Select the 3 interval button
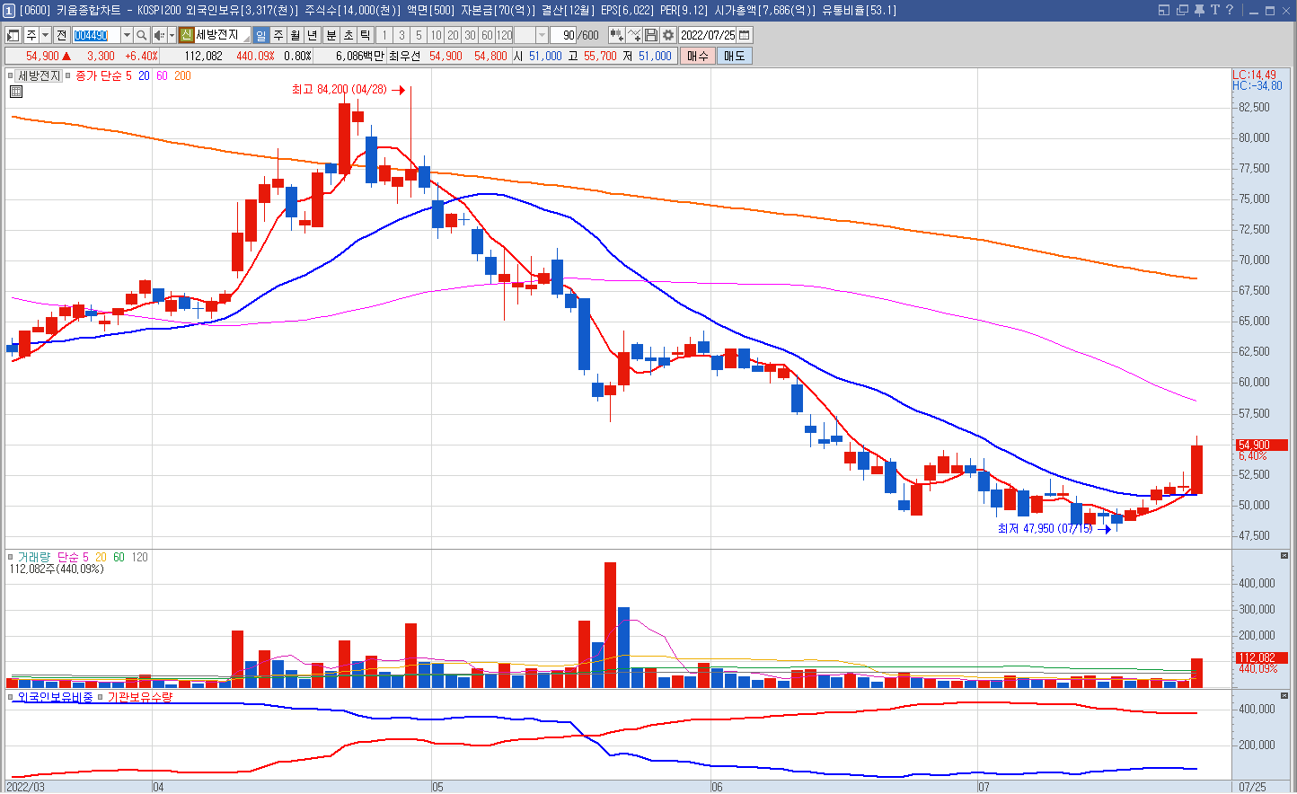 tap(401, 35)
